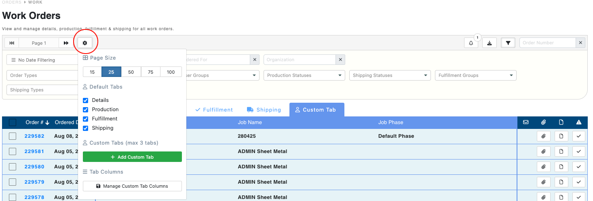
Task: Set page size to 50
Action: [x=131, y=72]
